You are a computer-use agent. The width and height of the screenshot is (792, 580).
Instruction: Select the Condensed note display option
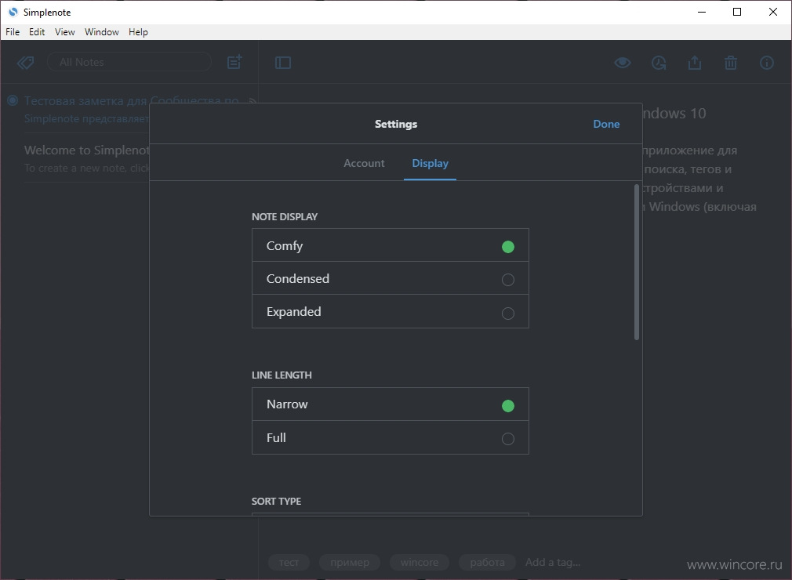(x=391, y=279)
